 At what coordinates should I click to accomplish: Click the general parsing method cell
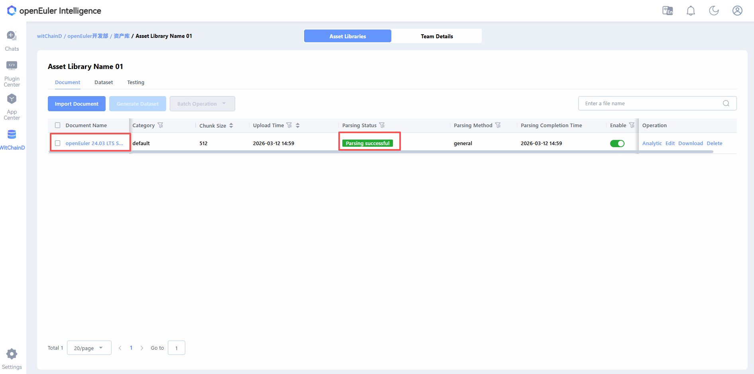[463, 143]
